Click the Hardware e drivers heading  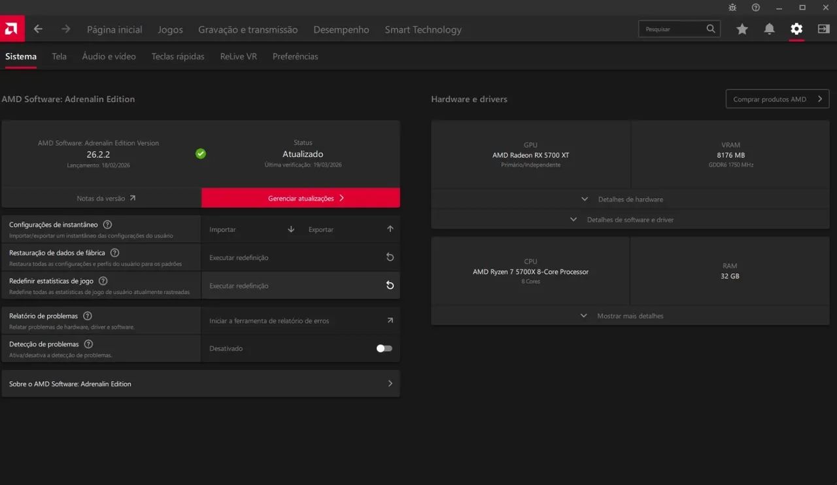click(470, 99)
